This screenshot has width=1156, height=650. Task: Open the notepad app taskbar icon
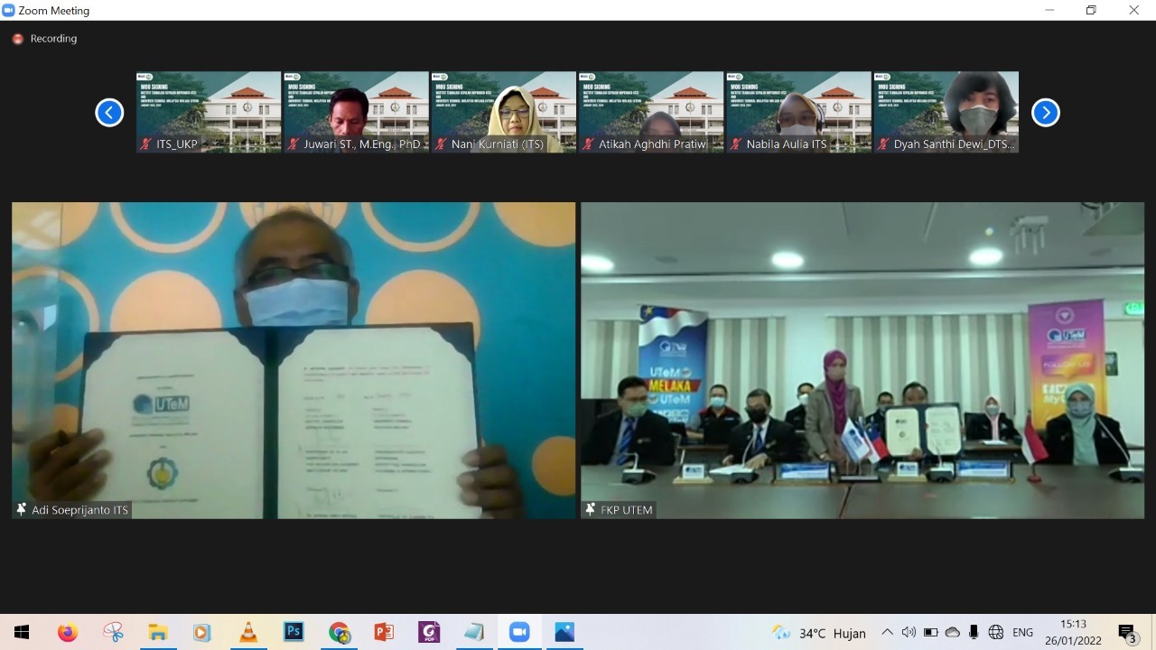pos(474,632)
